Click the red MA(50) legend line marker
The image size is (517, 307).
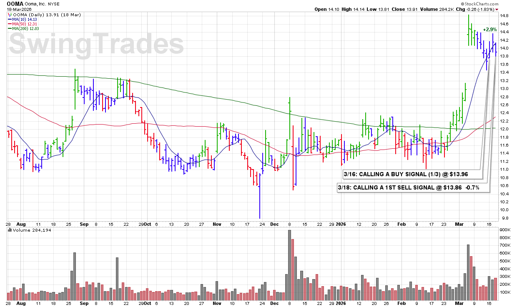(x=10, y=24)
